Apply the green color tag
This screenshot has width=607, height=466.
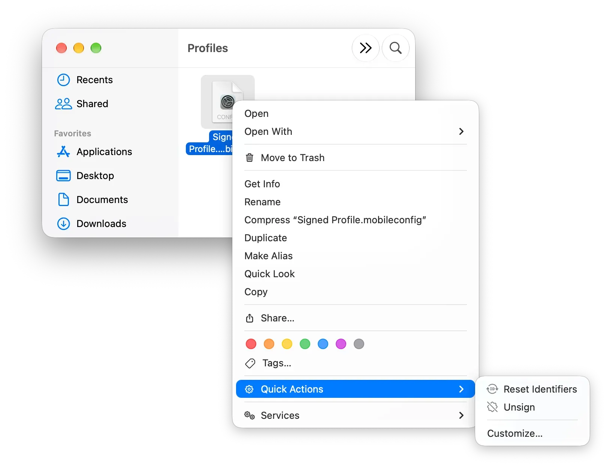point(305,344)
